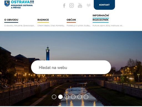Open the OBČAN menu
This screenshot has height=107, width=142.
click(x=71, y=20)
